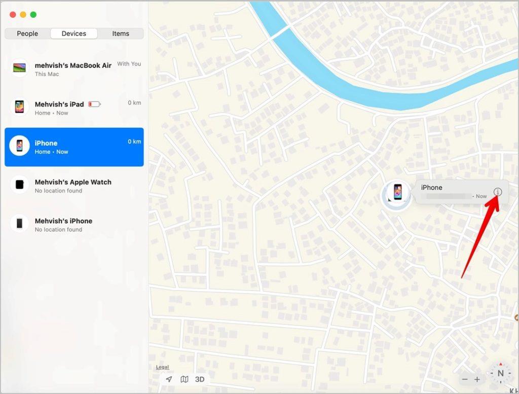Click Mehvish's iPhone device icon in sidebar
The image size is (519, 394).
20,223
